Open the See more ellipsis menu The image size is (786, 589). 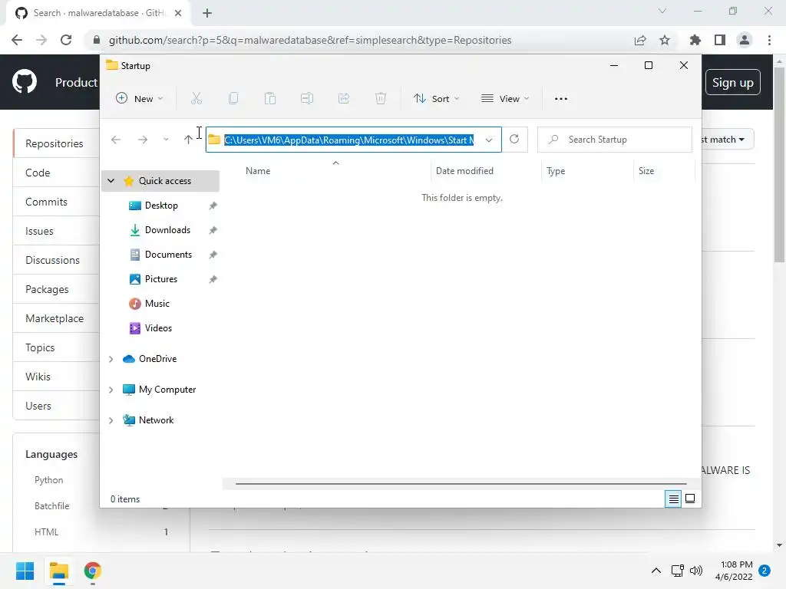click(x=561, y=99)
